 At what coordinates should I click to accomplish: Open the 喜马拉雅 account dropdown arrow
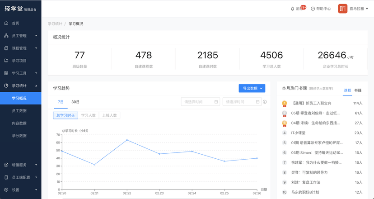[367, 9]
